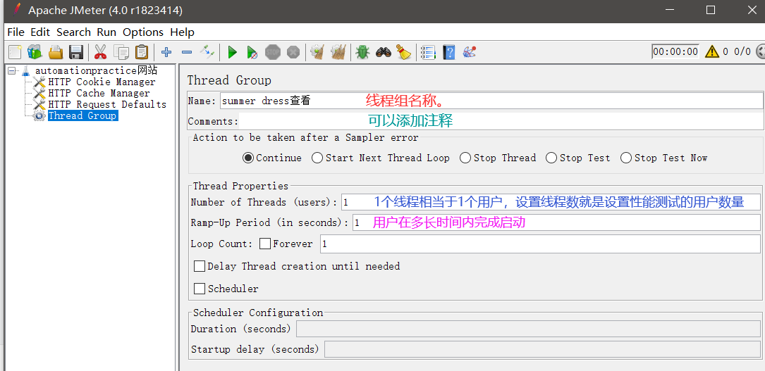
Task: Open the Run menu
Action: click(106, 32)
